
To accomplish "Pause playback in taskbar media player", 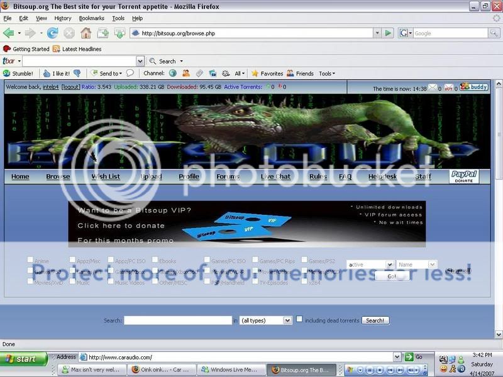I will pyautogui.click(x=370, y=370).
